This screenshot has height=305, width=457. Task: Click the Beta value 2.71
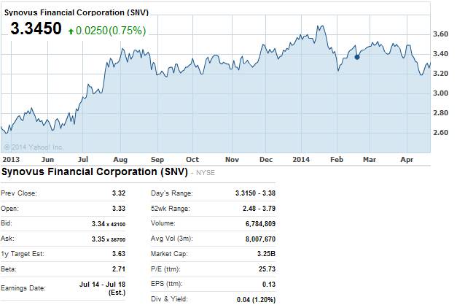[x=119, y=269]
